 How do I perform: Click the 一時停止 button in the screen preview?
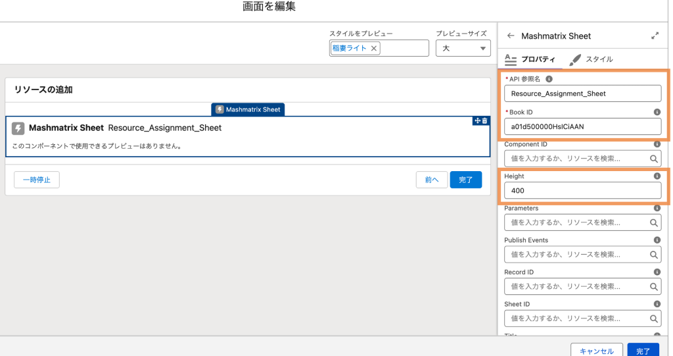coord(37,180)
